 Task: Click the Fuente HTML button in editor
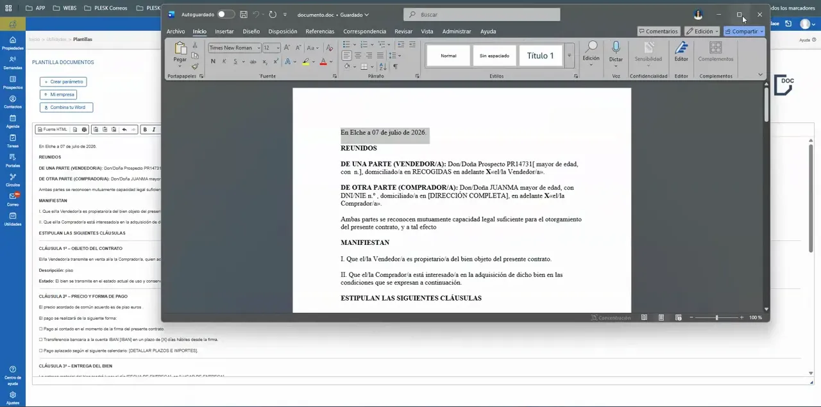(x=52, y=129)
